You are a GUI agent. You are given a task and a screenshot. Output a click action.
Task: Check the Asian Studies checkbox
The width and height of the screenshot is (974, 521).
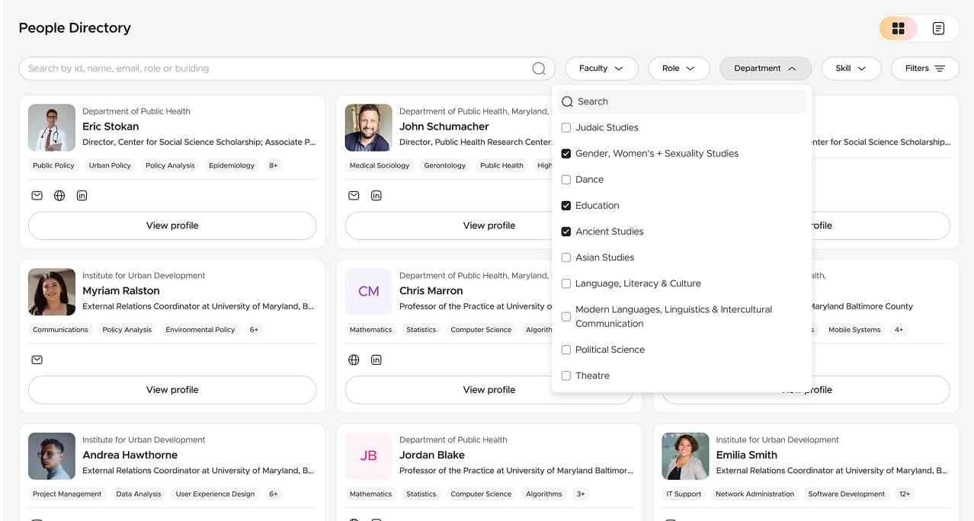pyautogui.click(x=566, y=257)
